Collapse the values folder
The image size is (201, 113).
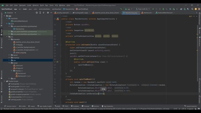pos(9,63)
